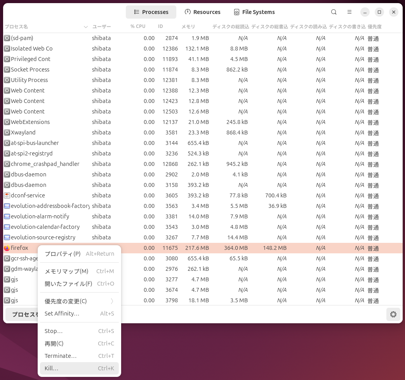Screen dimensions: 405x380
Task: Click the chrome_crashpad_handler process icon
Action: pos(7,164)
